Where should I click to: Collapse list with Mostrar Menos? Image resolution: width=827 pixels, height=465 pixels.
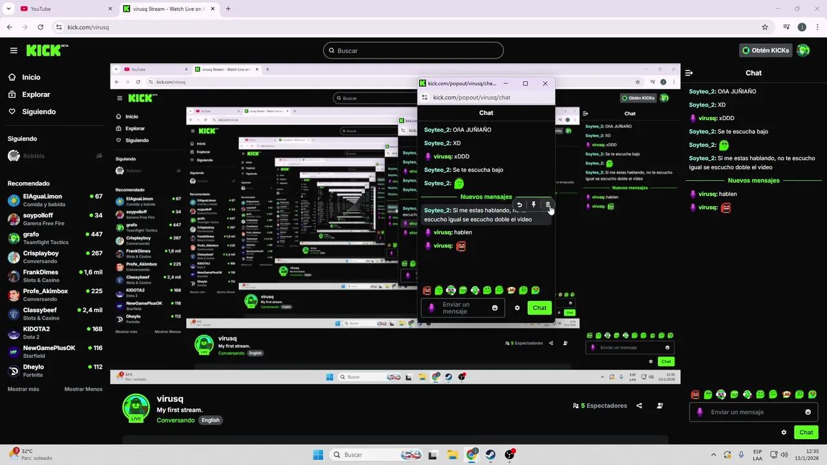click(x=83, y=389)
